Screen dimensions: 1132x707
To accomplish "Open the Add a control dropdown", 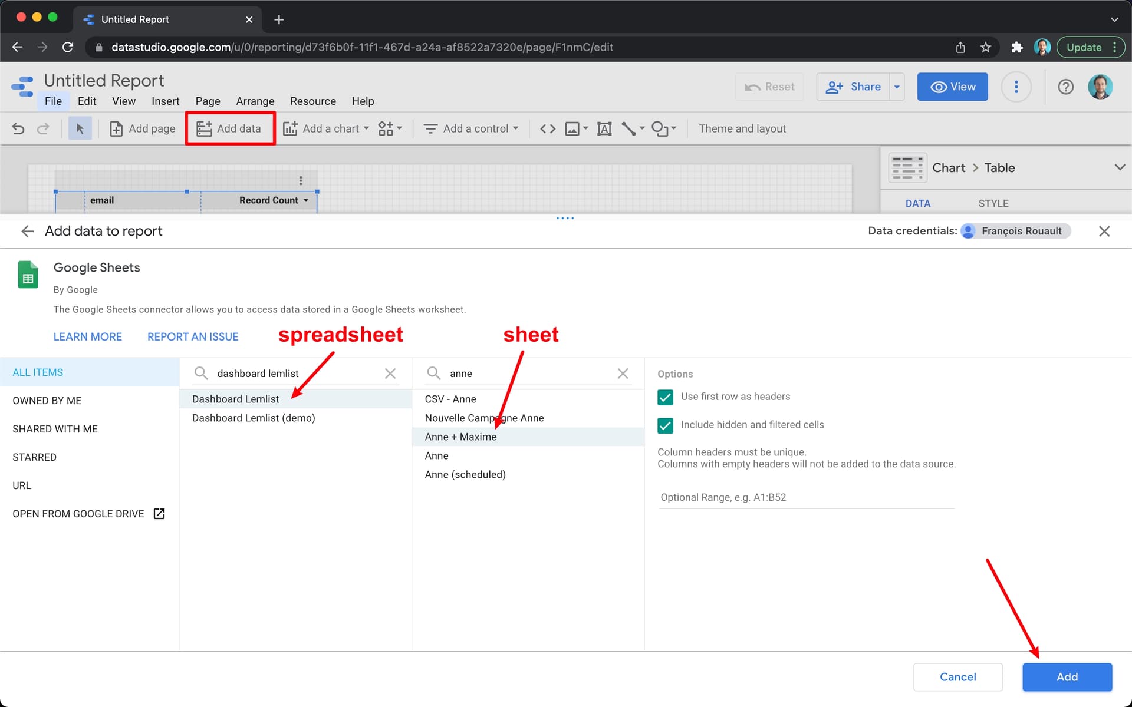I will (x=471, y=128).
